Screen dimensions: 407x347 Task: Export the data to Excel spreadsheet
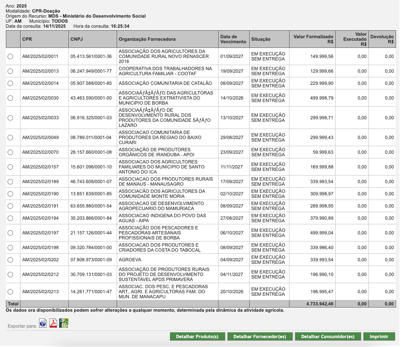64,323
